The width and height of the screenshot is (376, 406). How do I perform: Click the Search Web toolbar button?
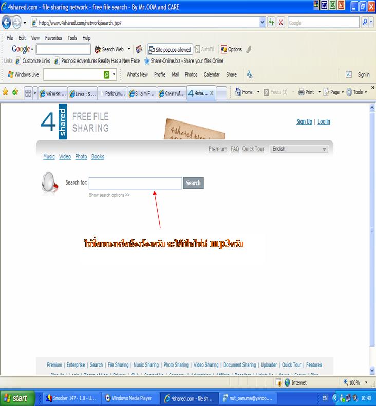109,49
